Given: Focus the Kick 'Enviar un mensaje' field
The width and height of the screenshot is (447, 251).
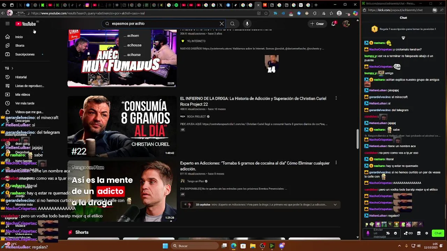Looking at the screenshot, I should pyautogui.click(x=381, y=233).
